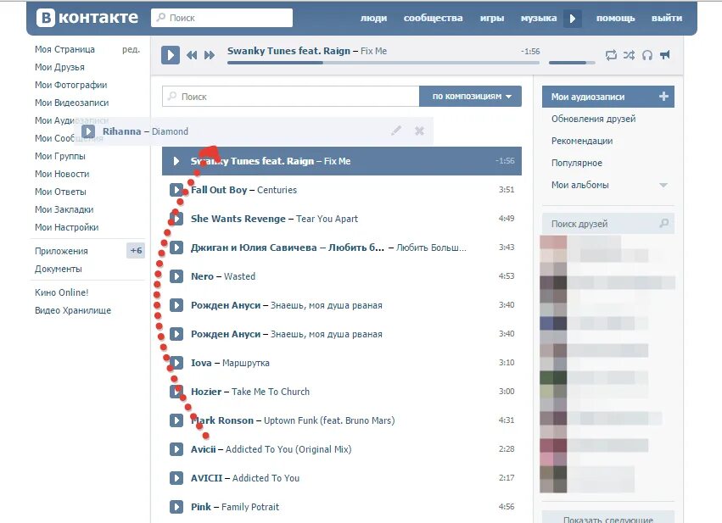Click the headphones icon in player
Image resolution: width=722 pixels, height=523 pixels.
(647, 55)
